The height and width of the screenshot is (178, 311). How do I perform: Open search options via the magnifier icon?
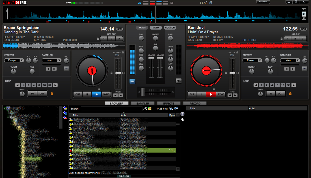click(145, 108)
